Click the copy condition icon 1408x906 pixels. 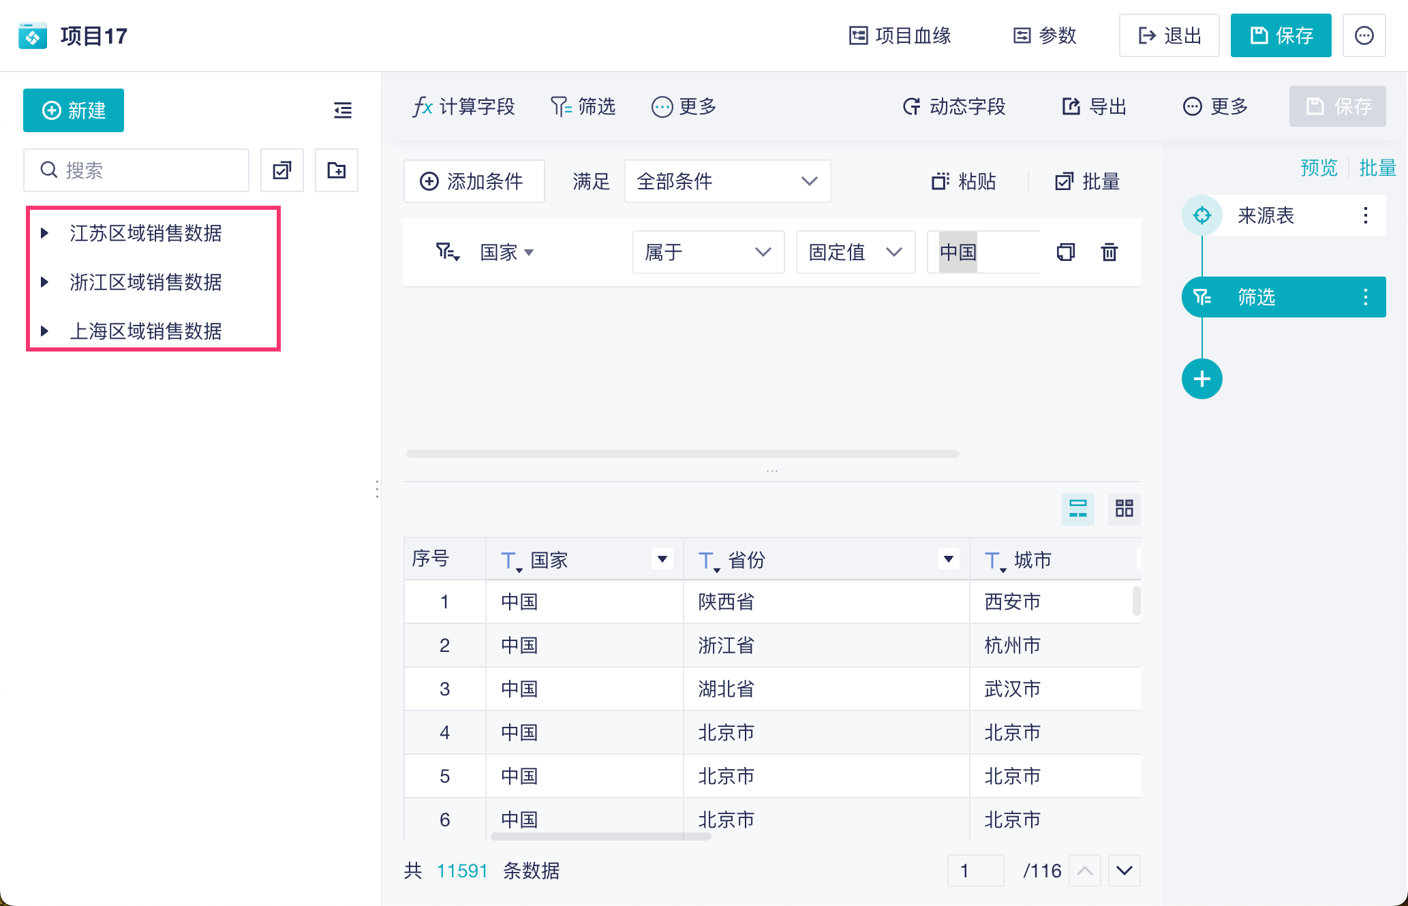pos(1065,252)
